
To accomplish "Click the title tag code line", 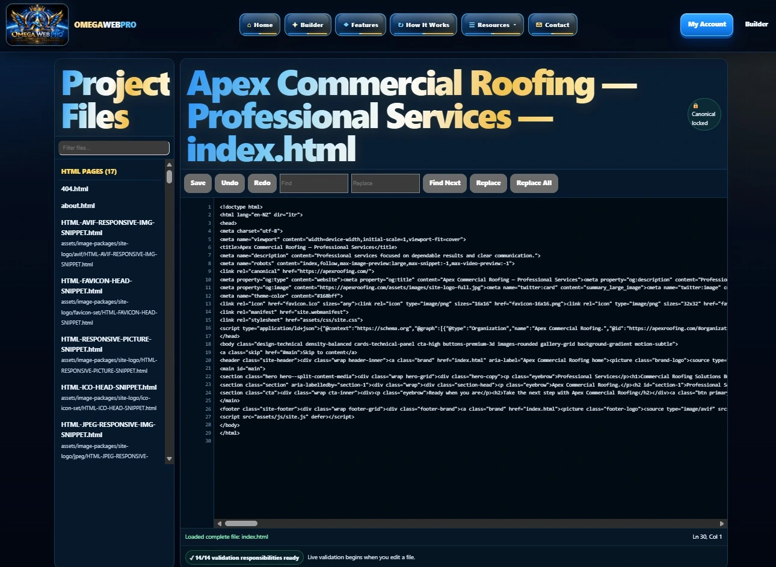I will point(309,247).
